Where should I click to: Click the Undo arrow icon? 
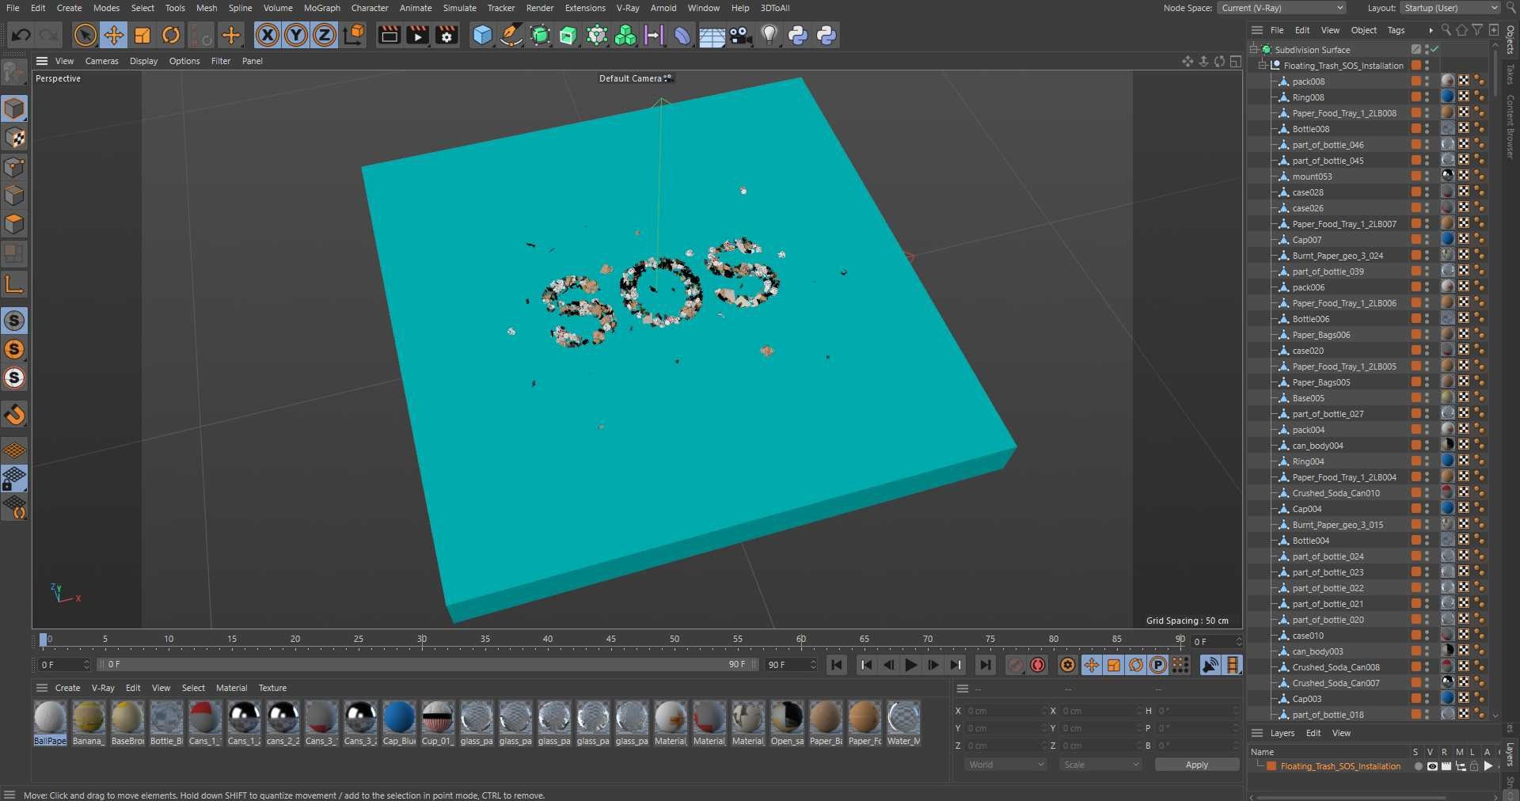click(x=21, y=35)
